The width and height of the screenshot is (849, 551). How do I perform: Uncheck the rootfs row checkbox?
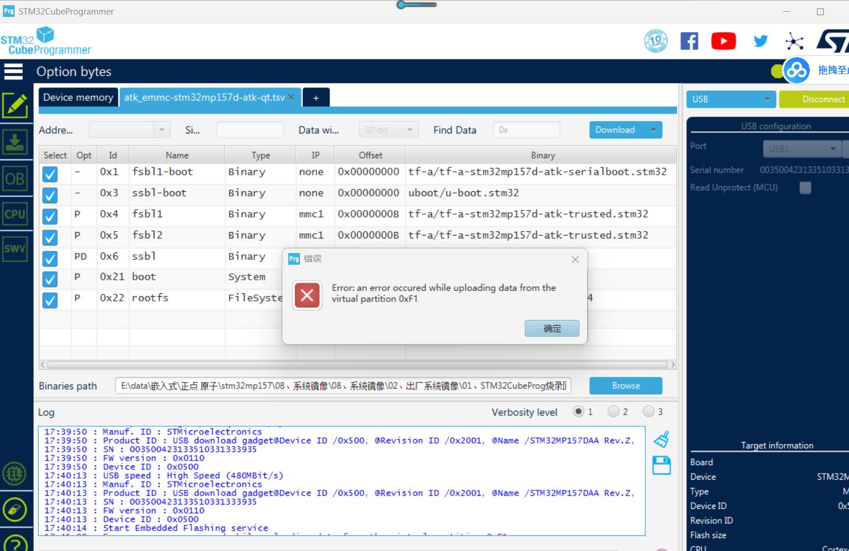click(50, 300)
